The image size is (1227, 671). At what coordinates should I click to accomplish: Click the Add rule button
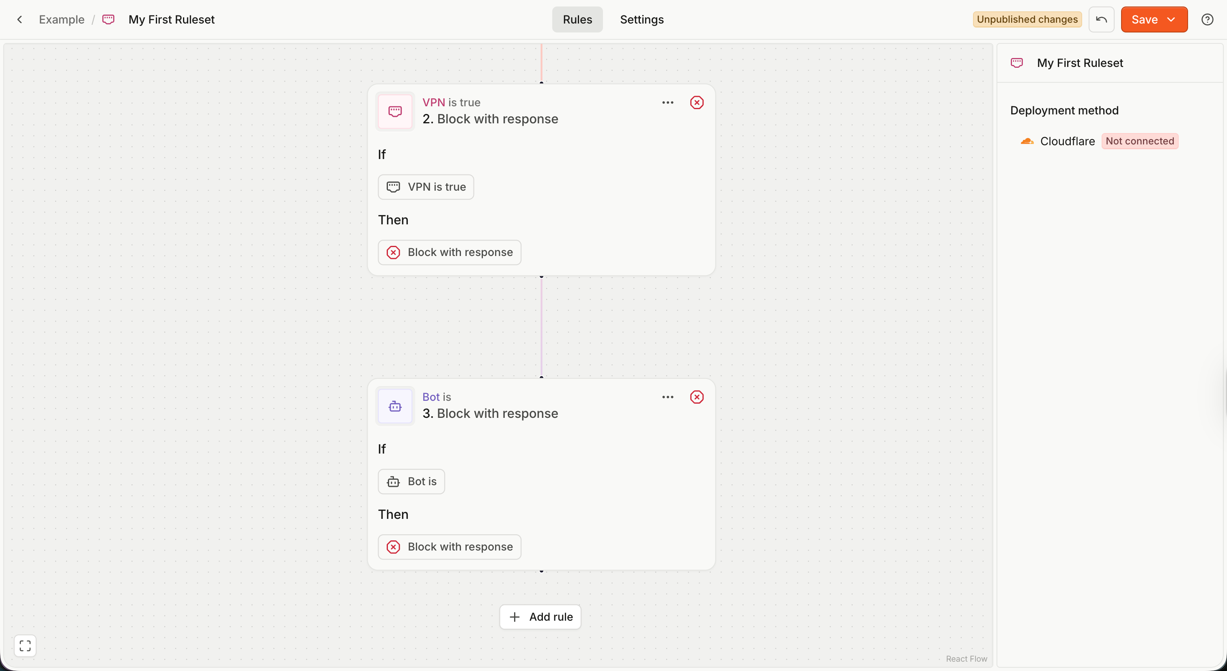[540, 617]
